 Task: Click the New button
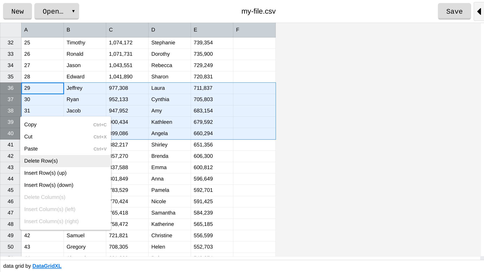pos(17,11)
